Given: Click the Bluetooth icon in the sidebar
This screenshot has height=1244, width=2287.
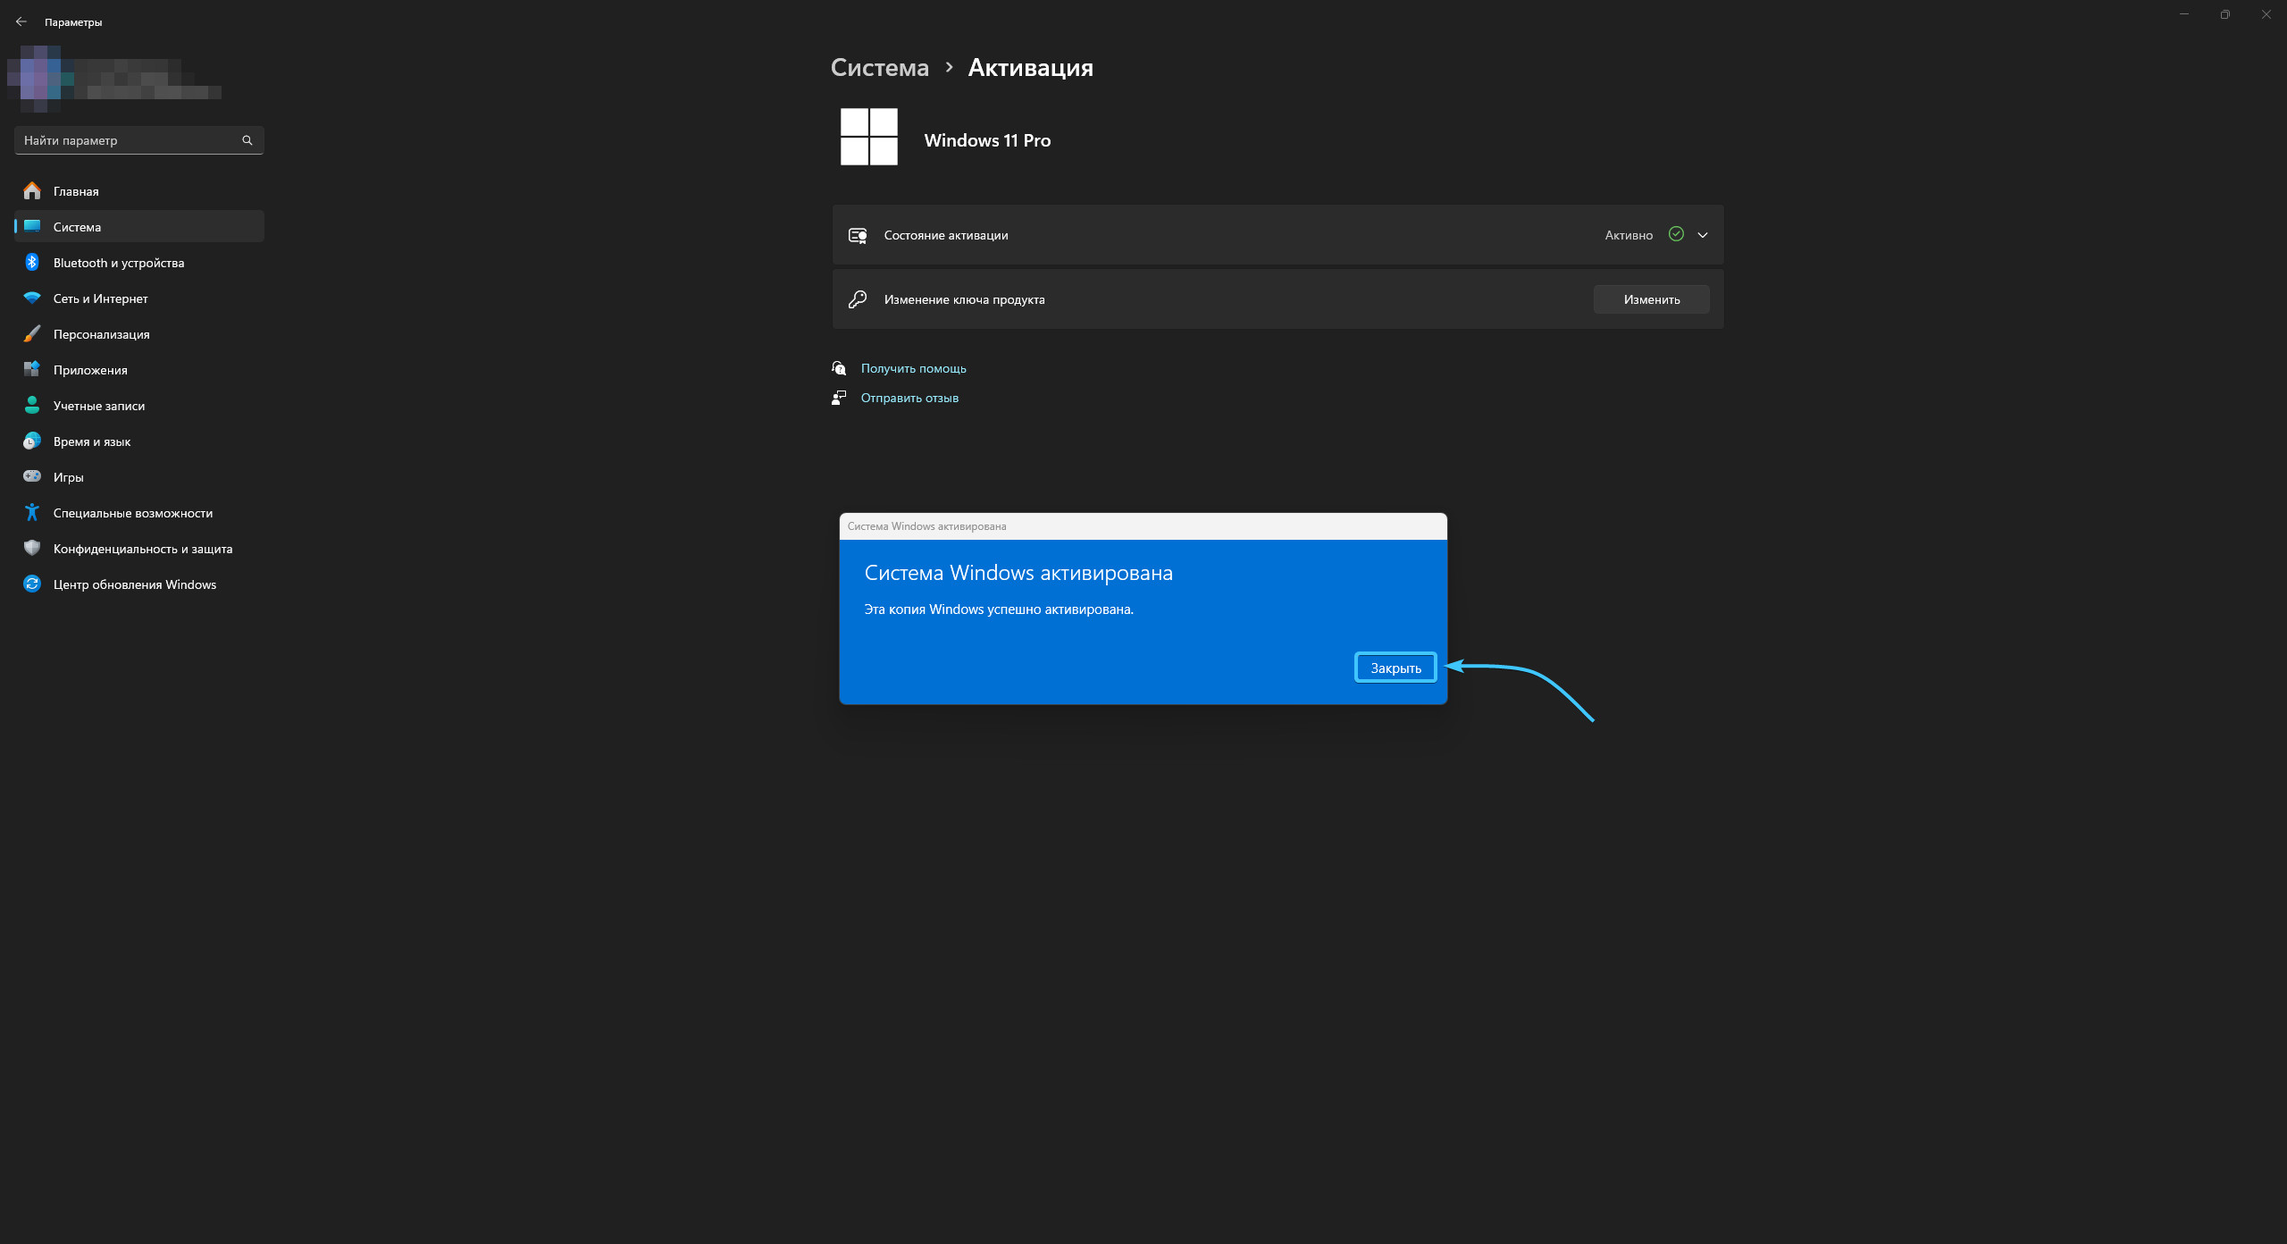Looking at the screenshot, I should [32, 263].
